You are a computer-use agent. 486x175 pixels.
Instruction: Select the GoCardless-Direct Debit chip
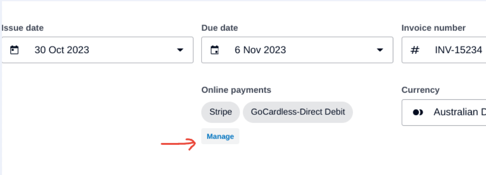(x=298, y=112)
